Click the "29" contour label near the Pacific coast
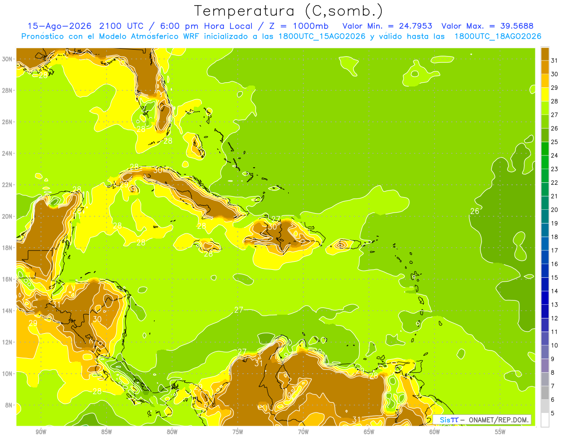 [33, 323]
